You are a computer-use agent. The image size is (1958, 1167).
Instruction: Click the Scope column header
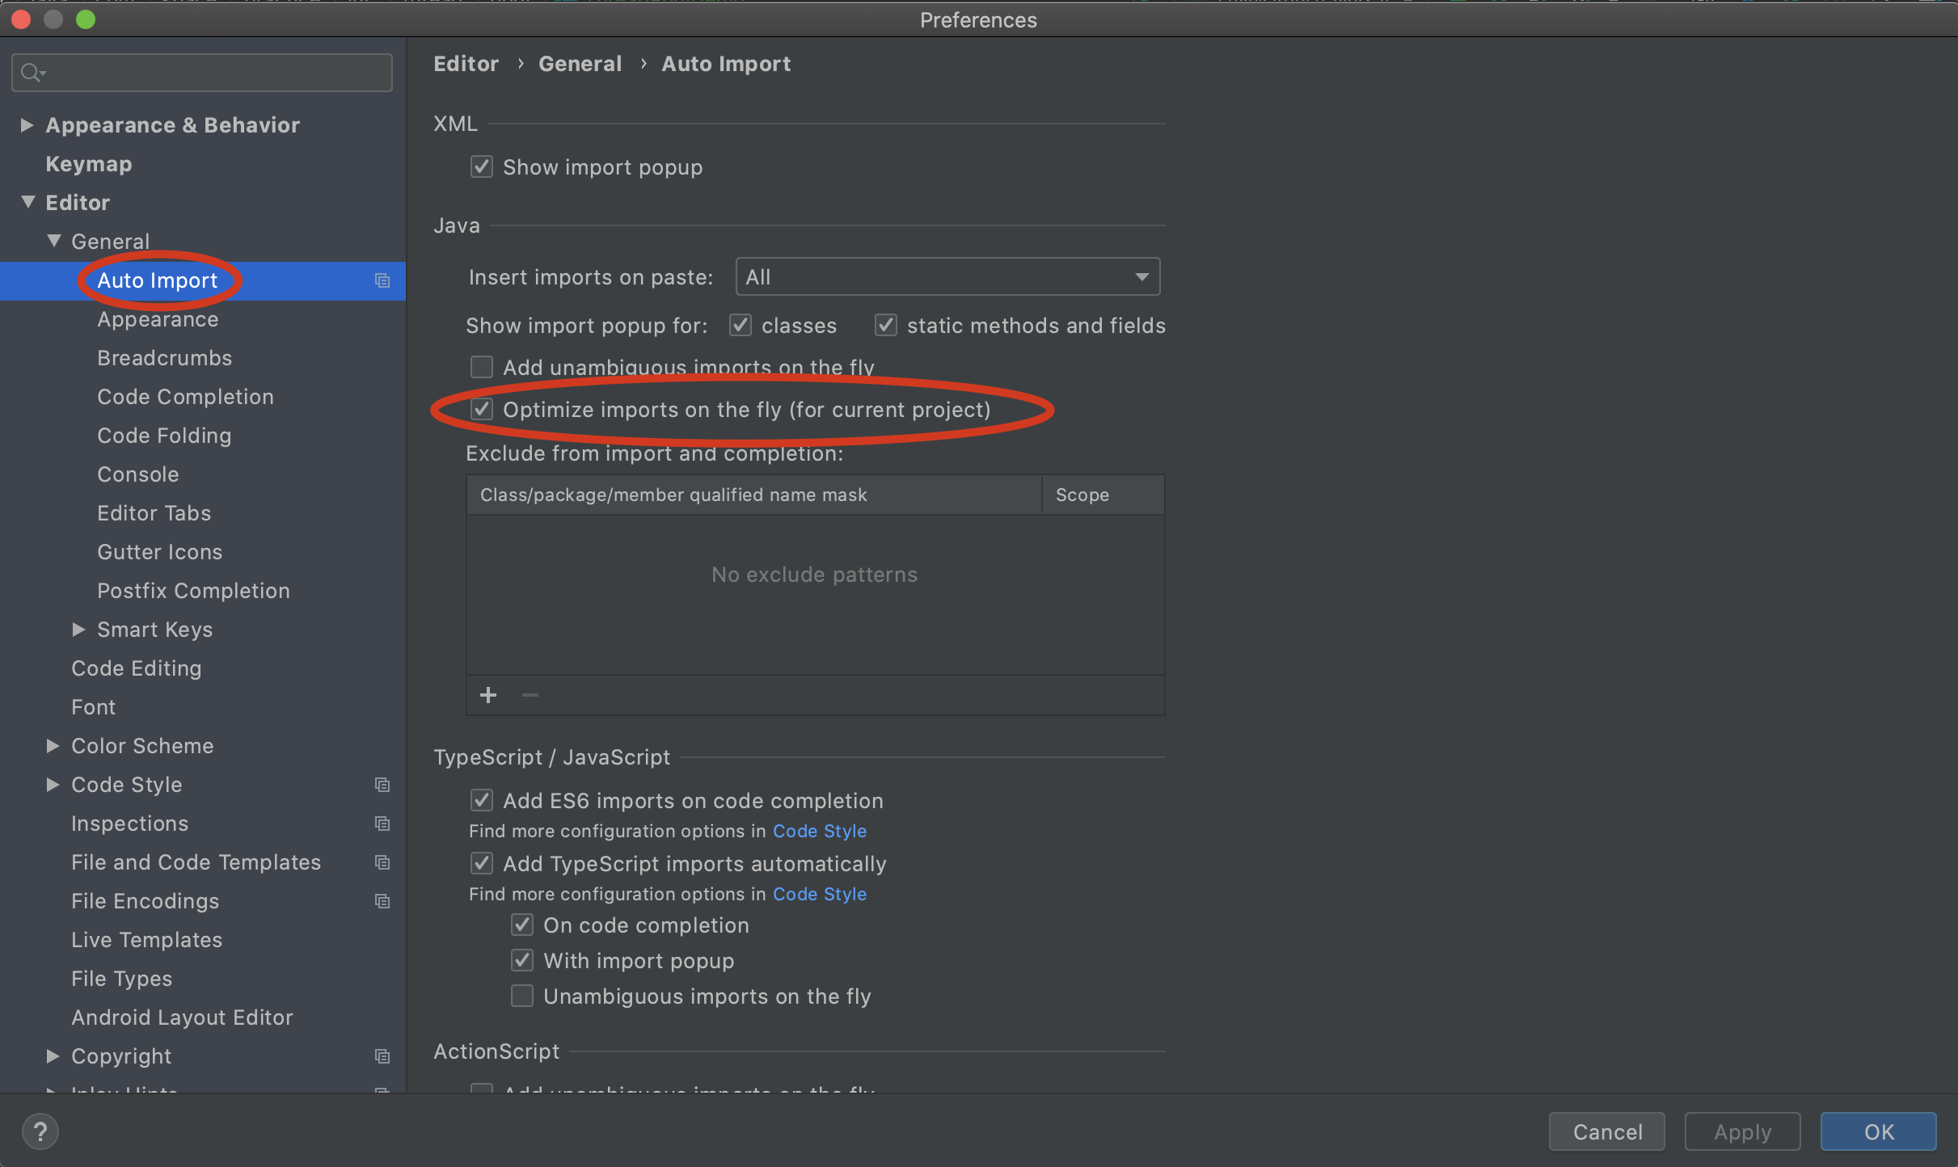tap(1082, 495)
